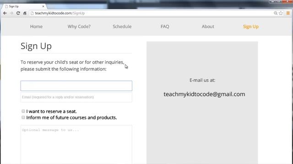Close the browser window
Viewport: 293px width, 164px height.
pyautogui.click(x=287, y=1)
